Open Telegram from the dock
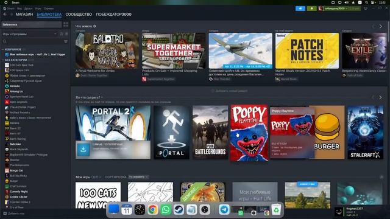The height and width of the screenshot is (219, 390). [x=224, y=210]
